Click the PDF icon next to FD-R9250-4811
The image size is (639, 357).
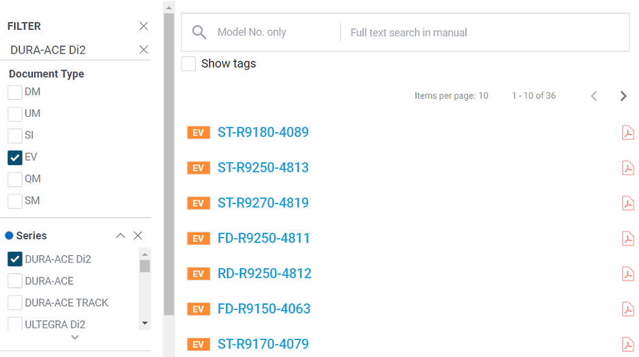click(x=627, y=238)
